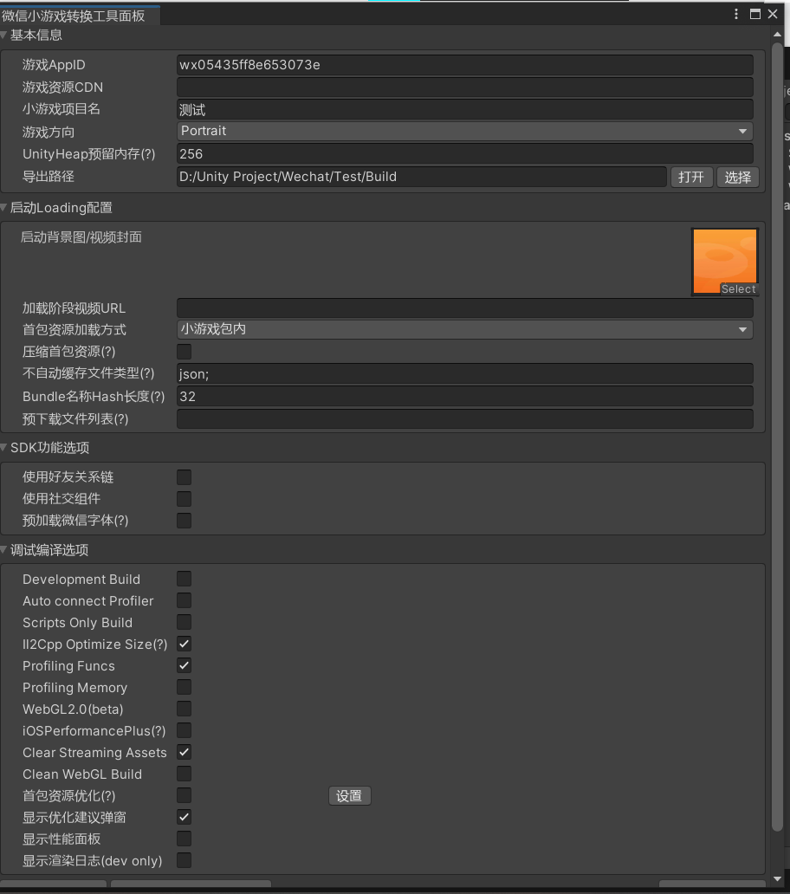
Task: Enable WebGL2.0(beta) checkbox
Action: (x=185, y=709)
